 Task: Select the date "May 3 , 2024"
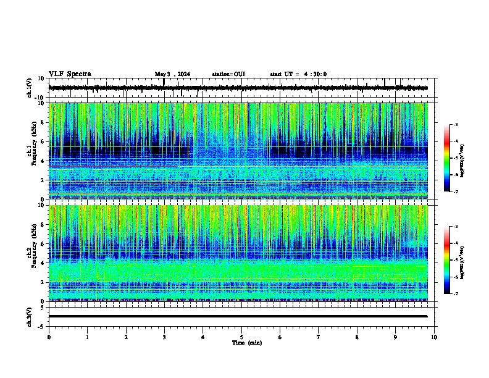[172, 74]
